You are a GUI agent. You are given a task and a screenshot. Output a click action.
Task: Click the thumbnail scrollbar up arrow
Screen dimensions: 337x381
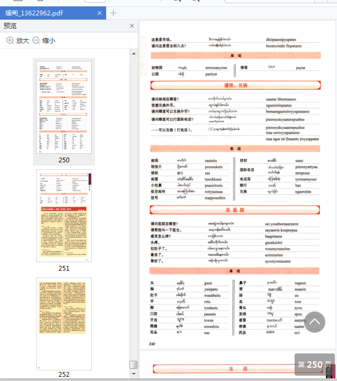click(x=134, y=54)
